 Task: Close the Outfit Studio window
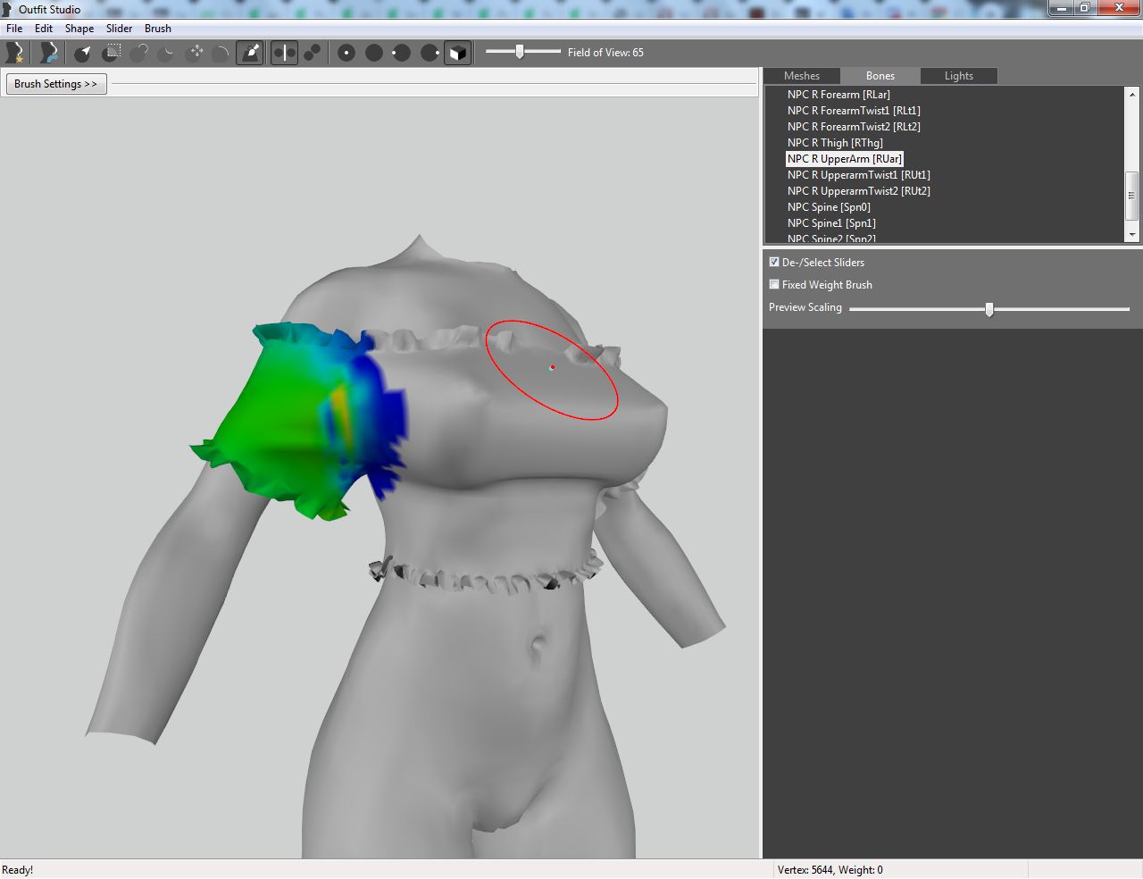[1119, 8]
